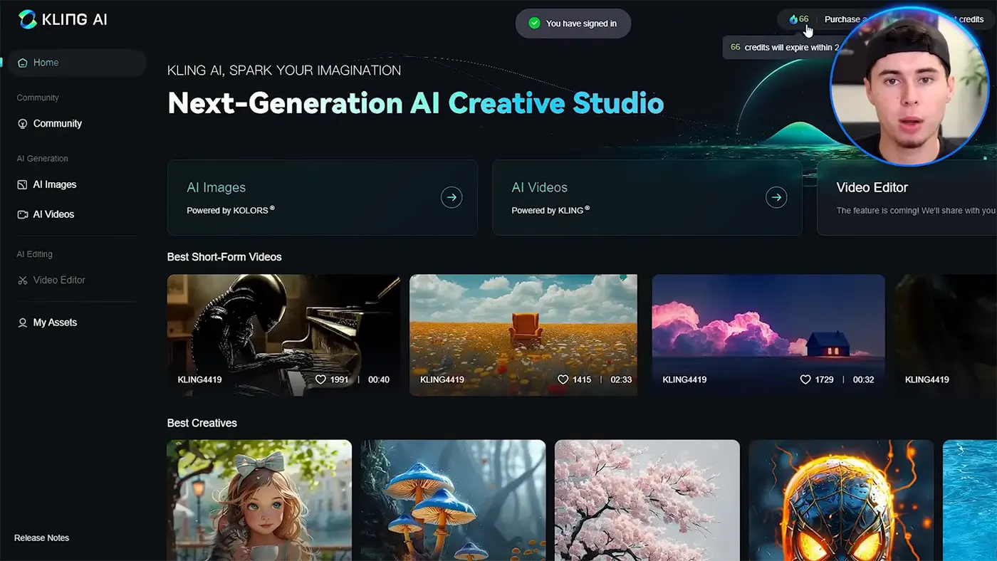Click the AI Generation section label
Viewport: 997px width, 561px height.
tap(43, 159)
